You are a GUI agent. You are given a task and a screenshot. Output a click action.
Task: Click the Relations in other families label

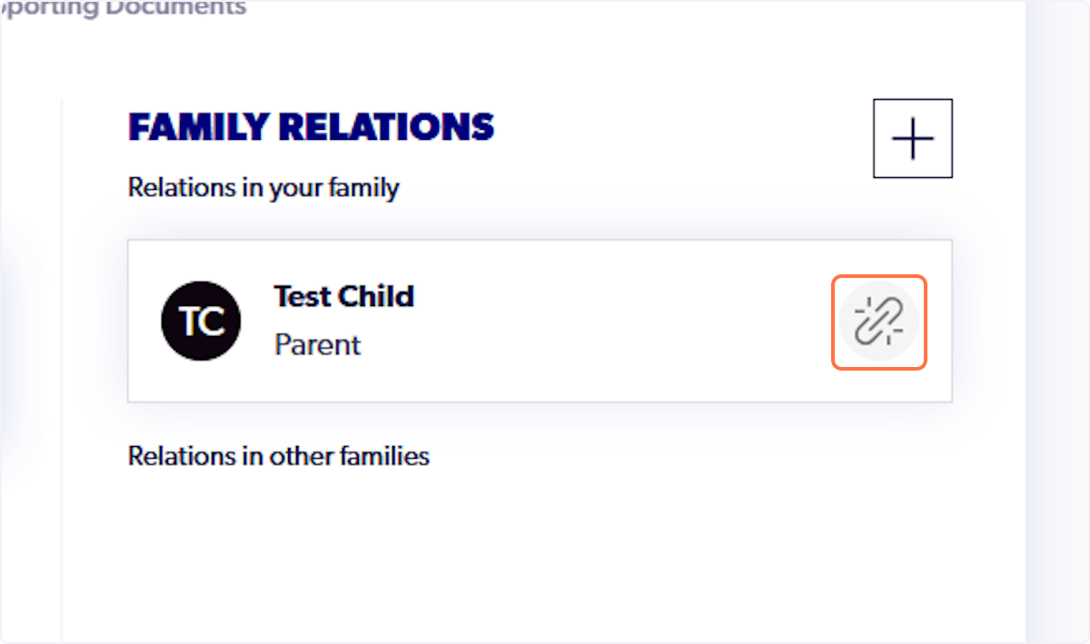[x=278, y=455]
